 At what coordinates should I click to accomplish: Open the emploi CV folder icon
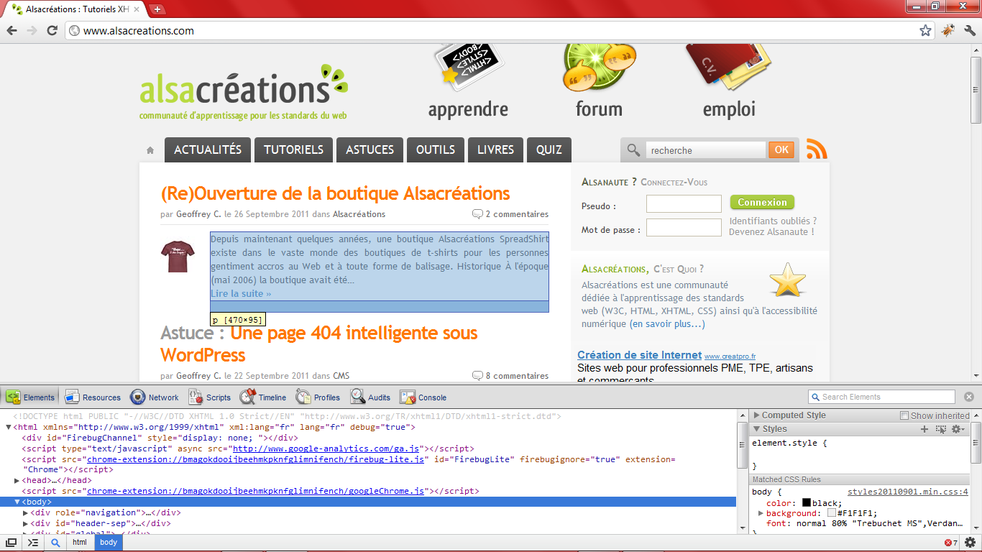(728, 67)
